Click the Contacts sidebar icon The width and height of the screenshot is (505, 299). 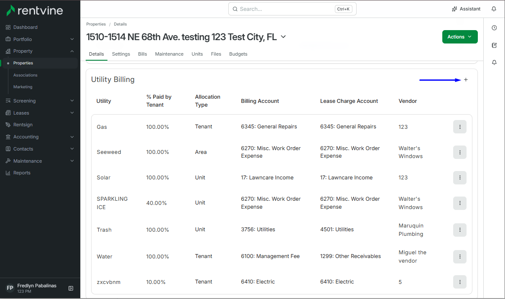point(8,149)
